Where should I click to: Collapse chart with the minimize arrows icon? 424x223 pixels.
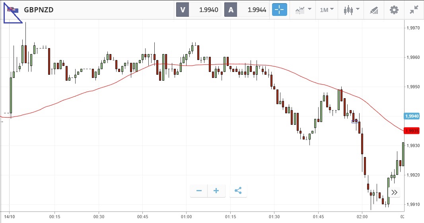pyautogui.click(x=414, y=10)
